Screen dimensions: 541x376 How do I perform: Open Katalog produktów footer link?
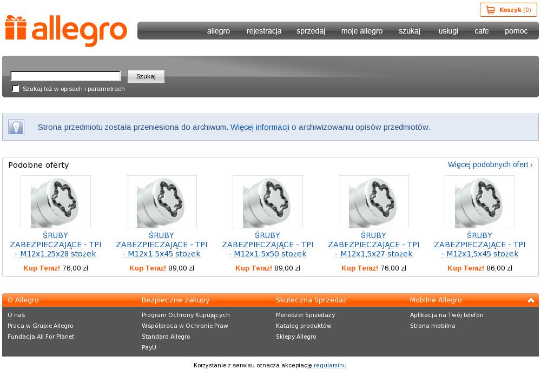(x=304, y=326)
